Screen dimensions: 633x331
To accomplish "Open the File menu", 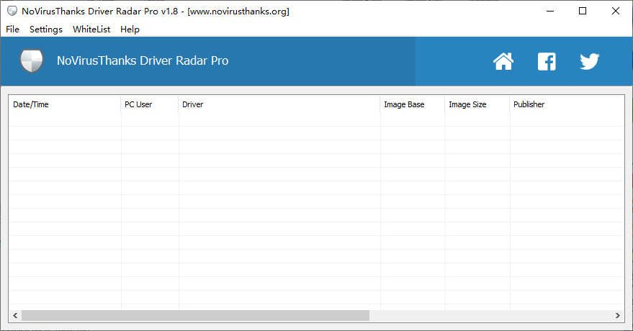I will (x=12, y=30).
